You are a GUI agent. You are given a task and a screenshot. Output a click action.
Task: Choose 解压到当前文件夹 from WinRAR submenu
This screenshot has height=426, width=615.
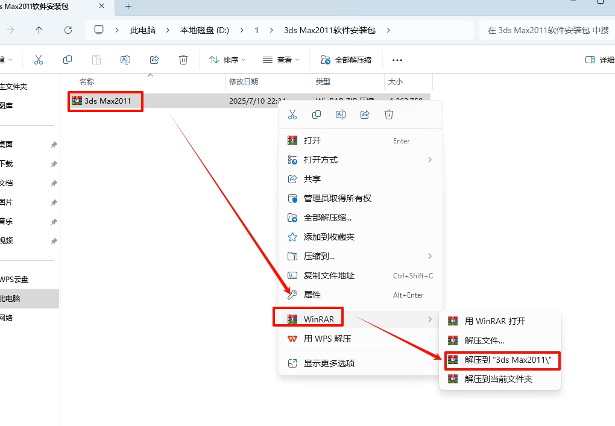coord(498,379)
